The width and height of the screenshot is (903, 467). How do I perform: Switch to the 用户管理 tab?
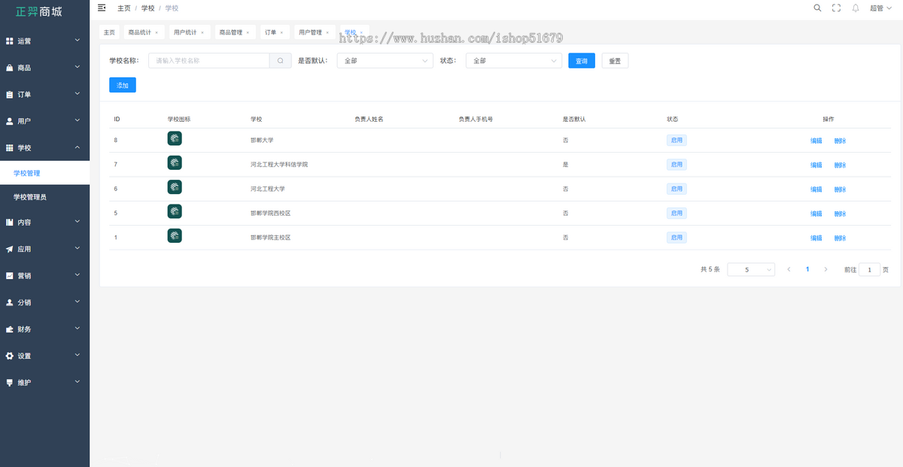(x=310, y=32)
